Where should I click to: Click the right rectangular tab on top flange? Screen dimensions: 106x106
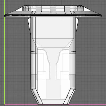pos(67,8)
